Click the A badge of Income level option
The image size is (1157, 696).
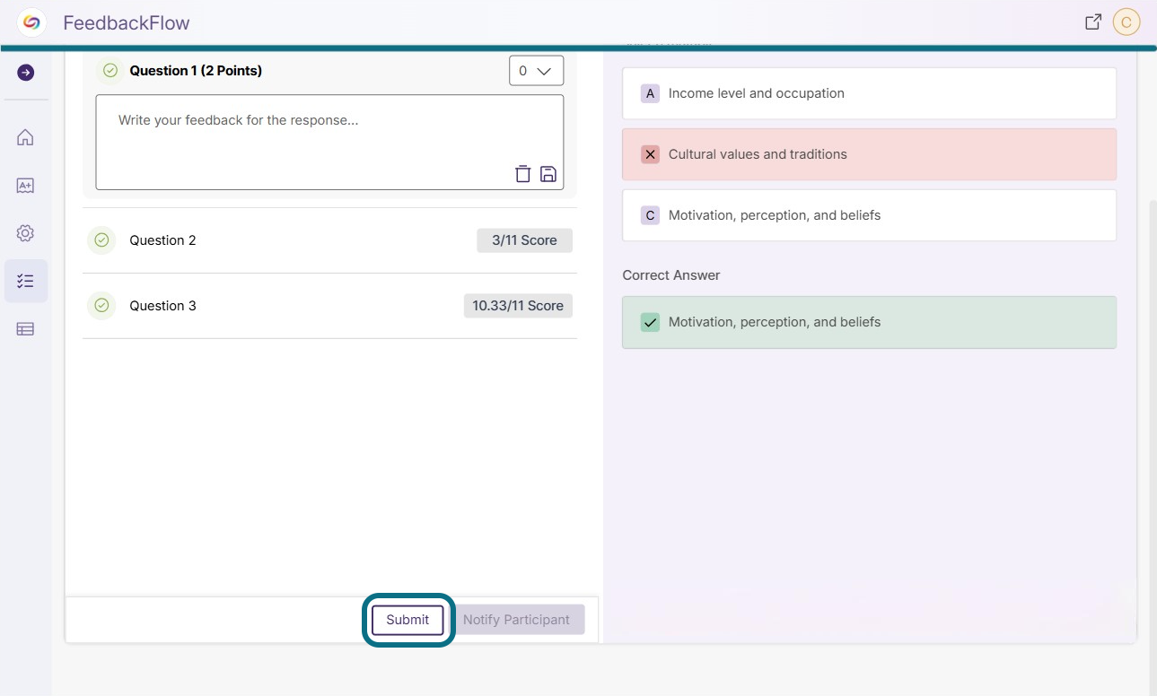[651, 93]
